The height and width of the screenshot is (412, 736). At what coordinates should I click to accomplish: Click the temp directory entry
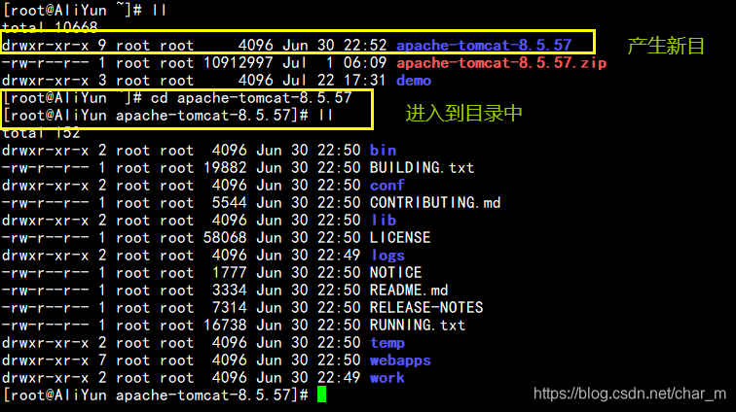(387, 343)
